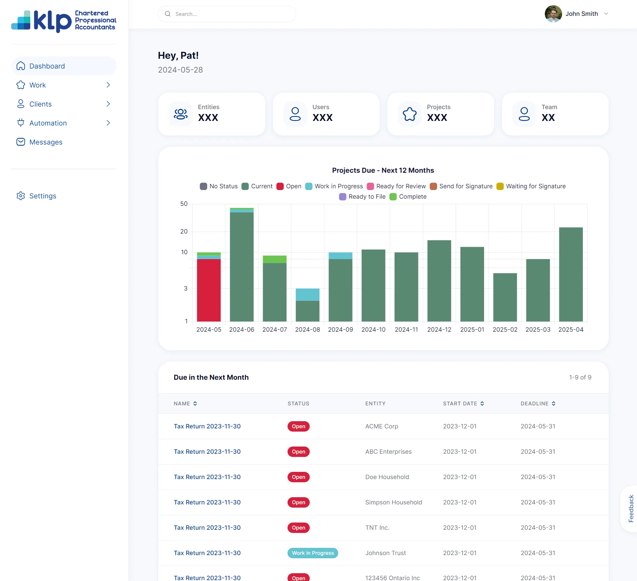
Task: Sort table by Deadline arrows
Action: (x=553, y=404)
